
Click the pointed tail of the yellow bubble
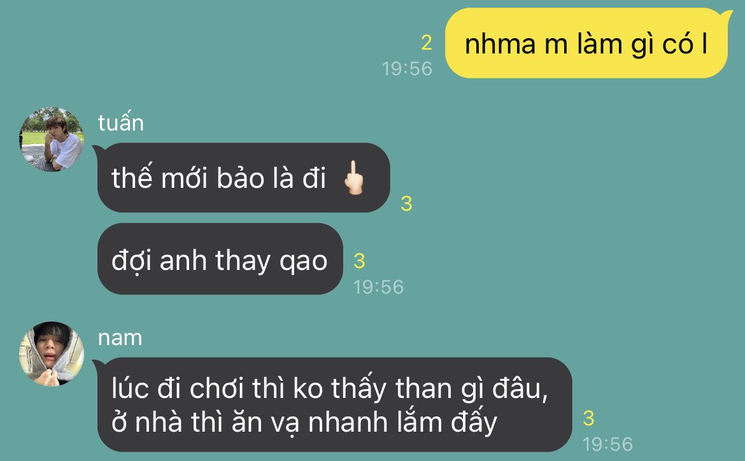coord(727,16)
